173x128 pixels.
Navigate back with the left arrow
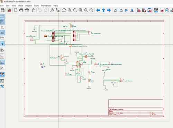click(98, 10)
